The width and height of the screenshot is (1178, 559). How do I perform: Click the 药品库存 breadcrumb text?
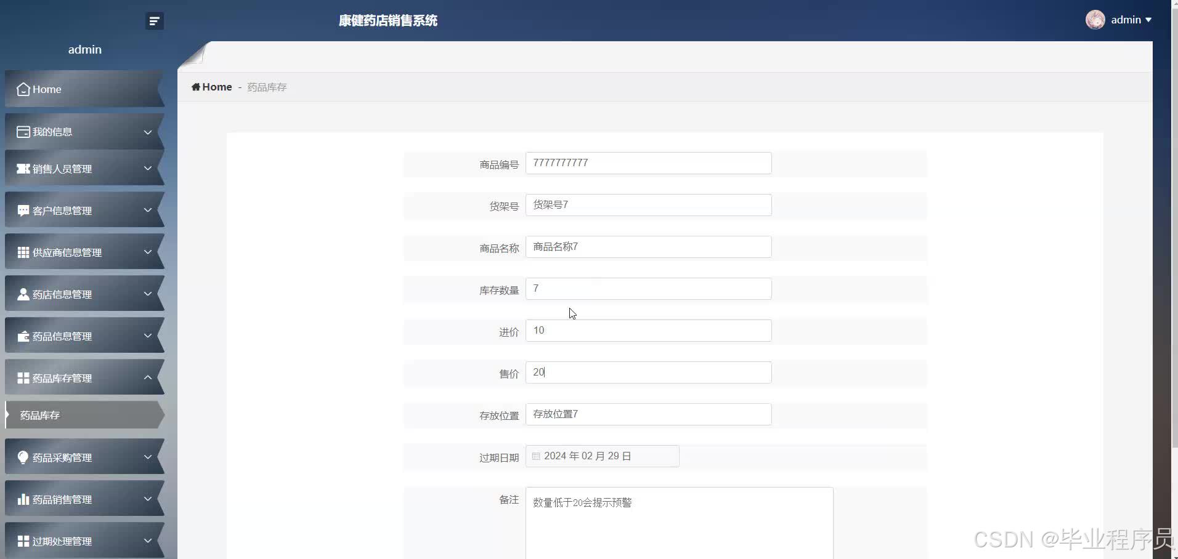point(267,87)
